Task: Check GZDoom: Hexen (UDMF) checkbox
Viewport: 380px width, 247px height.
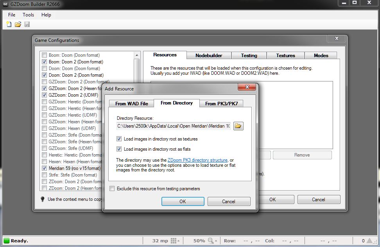Action: pyautogui.click(x=44, y=128)
